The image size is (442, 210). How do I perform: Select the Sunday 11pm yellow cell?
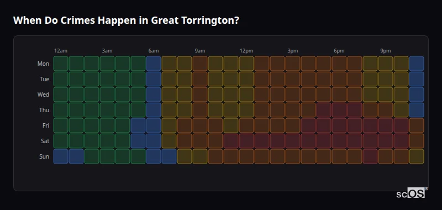(x=417, y=156)
